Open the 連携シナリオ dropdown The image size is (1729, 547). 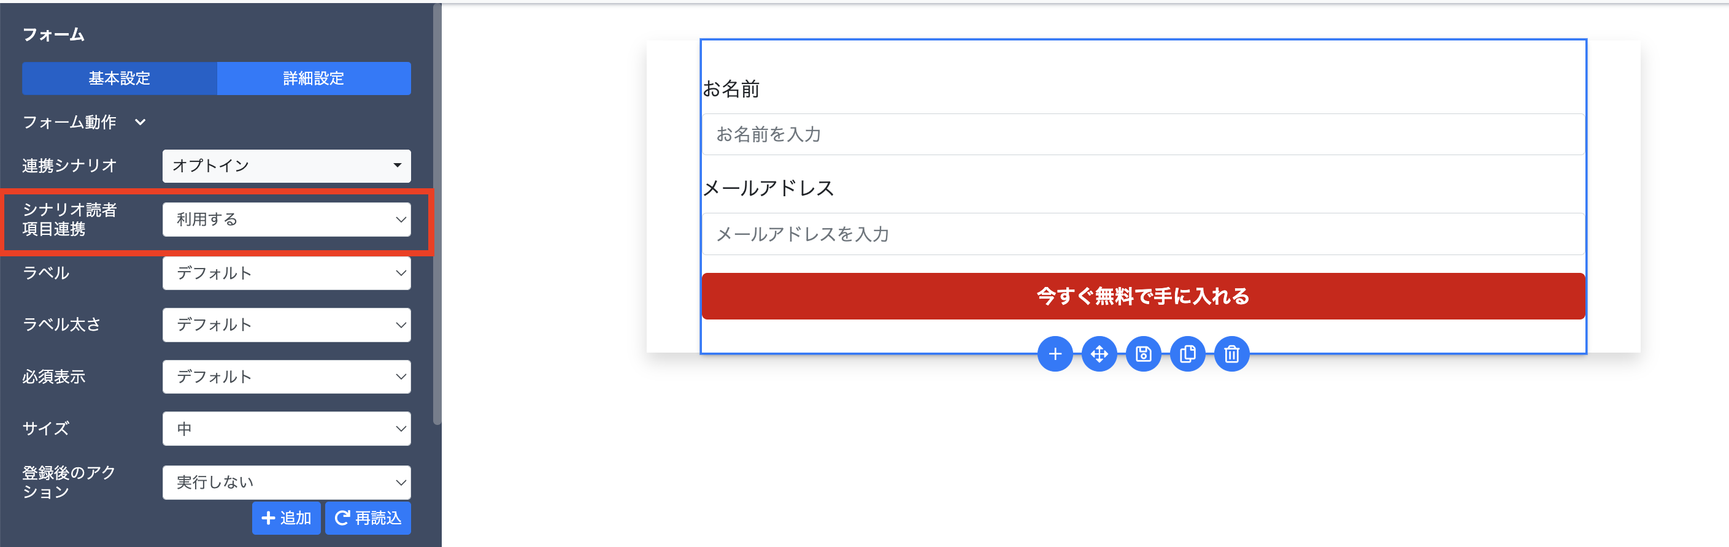[287, 166]
